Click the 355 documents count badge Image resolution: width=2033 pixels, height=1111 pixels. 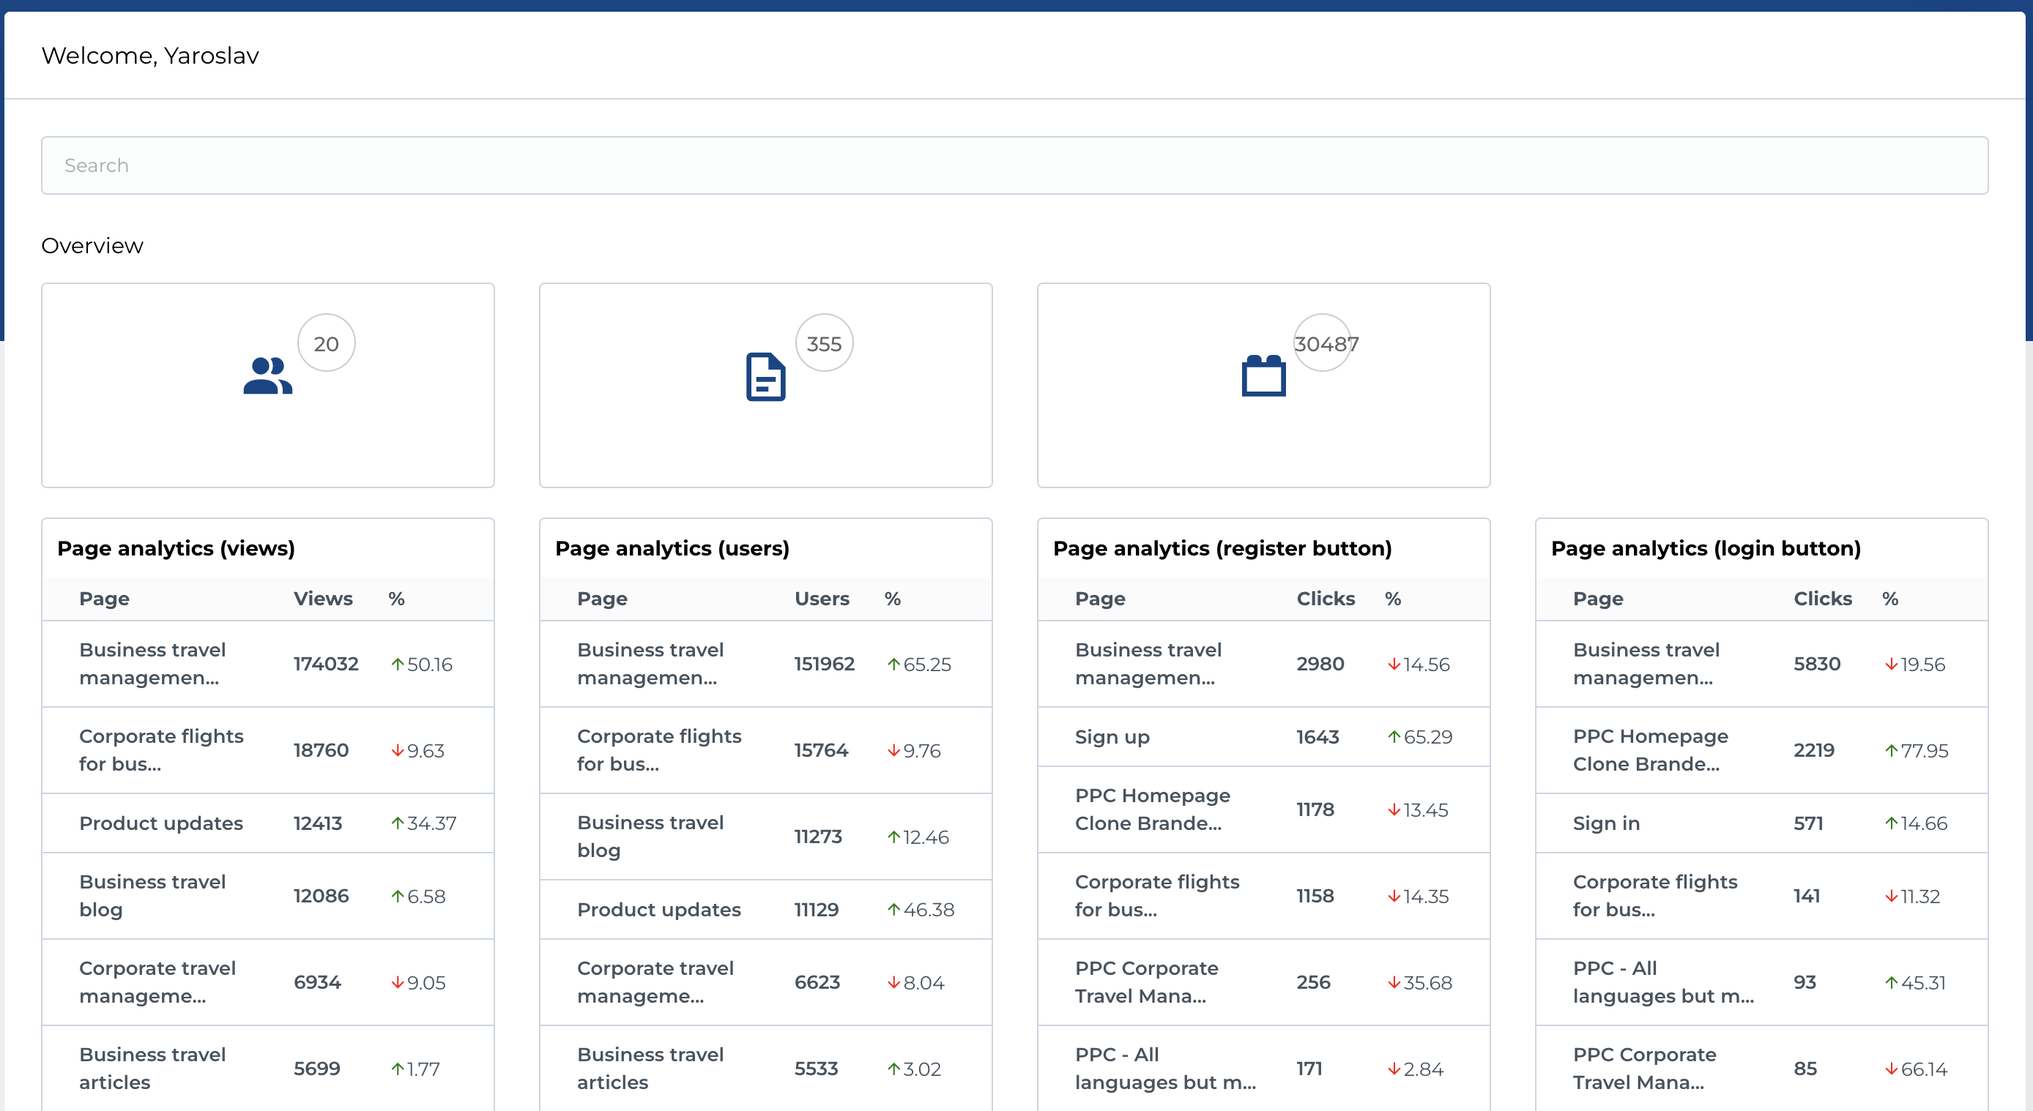point(824,343)
